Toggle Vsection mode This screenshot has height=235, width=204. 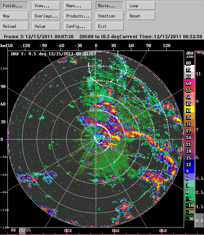(110, 16)
